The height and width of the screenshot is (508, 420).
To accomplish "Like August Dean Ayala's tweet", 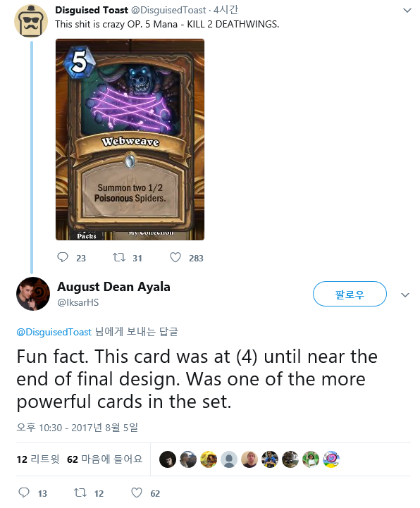I will click(x=137, y=492).
